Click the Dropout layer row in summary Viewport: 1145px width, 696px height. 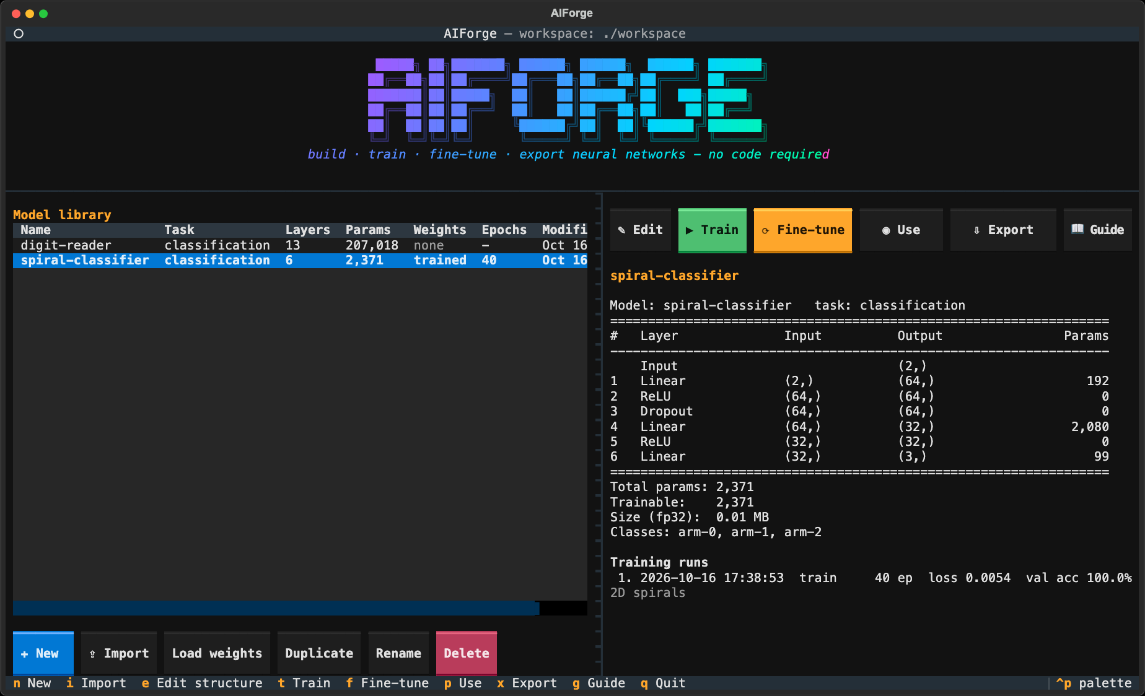point(859,411)
